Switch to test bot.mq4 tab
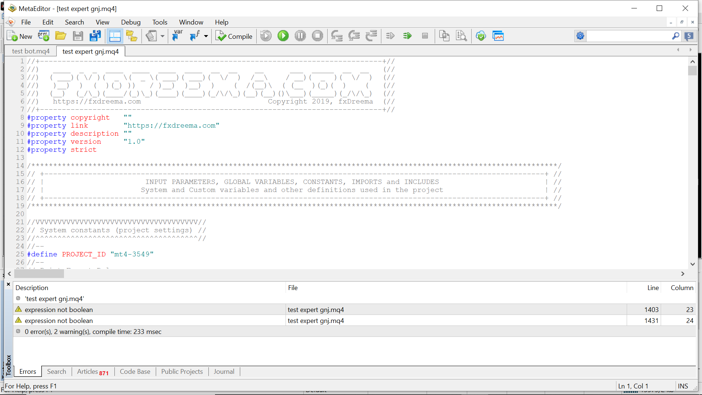Image resolution: width=702 pixels, height=395 pixels. click(31, 51)
